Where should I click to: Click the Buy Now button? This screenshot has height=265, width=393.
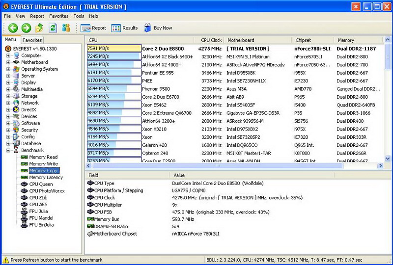158,28
